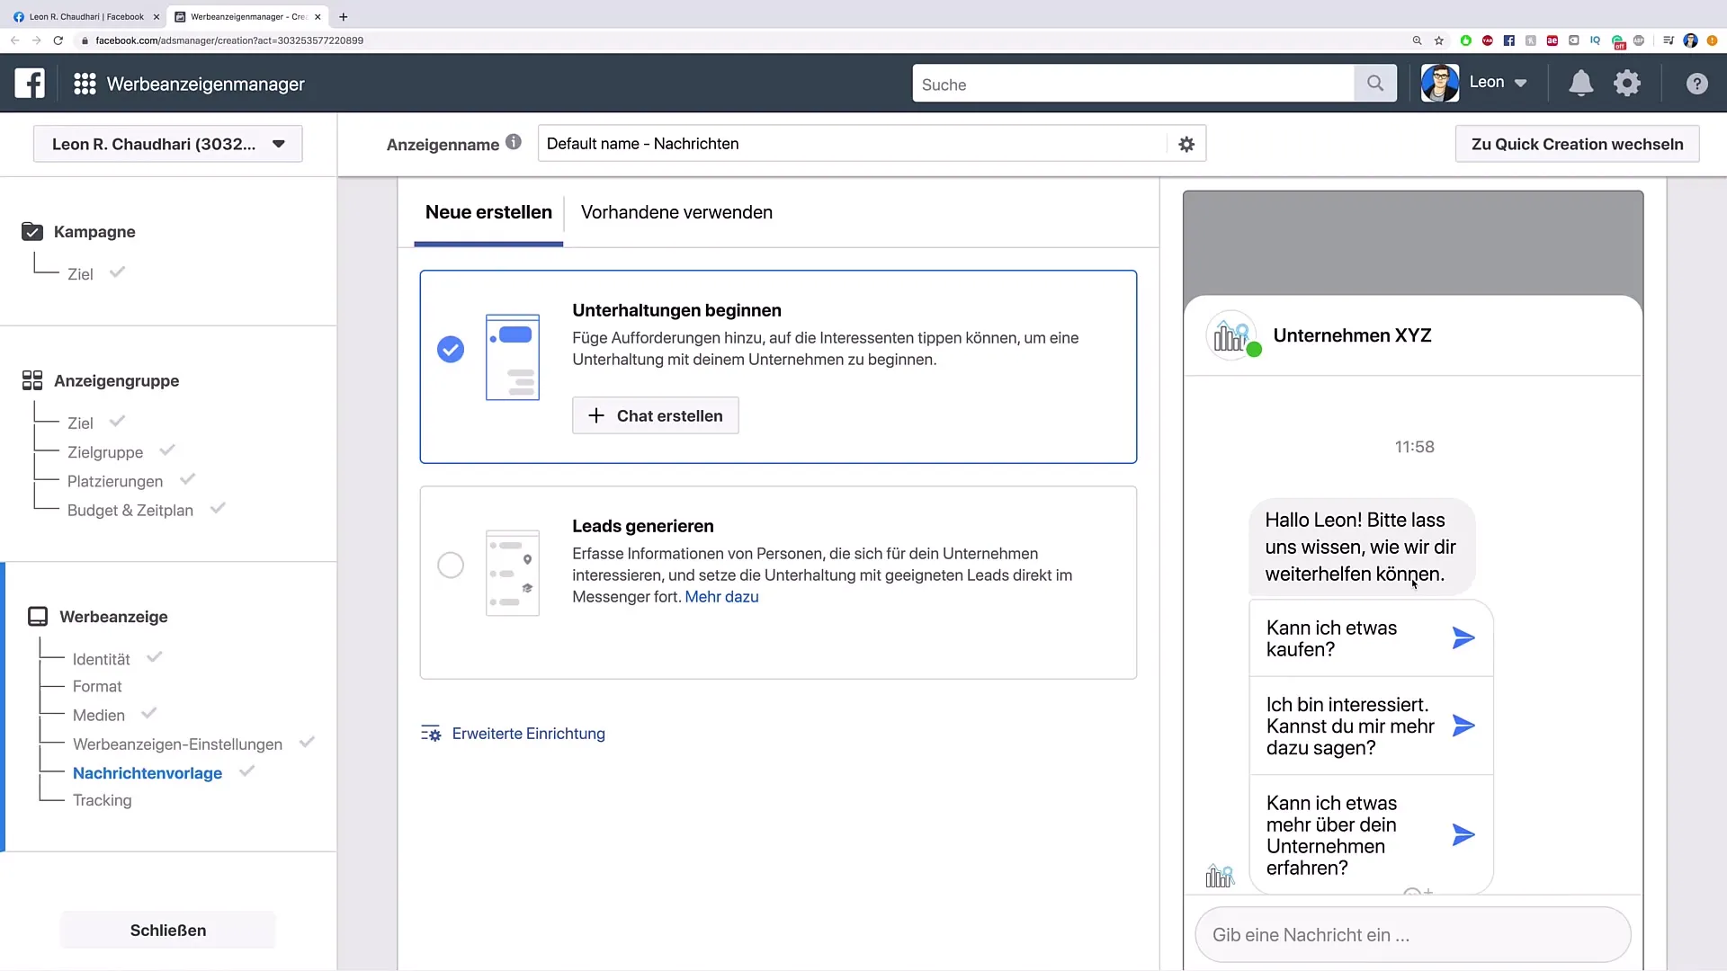Click the message input field 'Gib eine Nachricht ein'

coord(1413,934)
